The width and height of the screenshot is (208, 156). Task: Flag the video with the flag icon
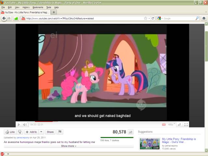pos(60,132)
